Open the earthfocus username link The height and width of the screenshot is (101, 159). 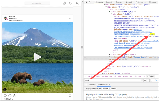[x=13, y=19]
